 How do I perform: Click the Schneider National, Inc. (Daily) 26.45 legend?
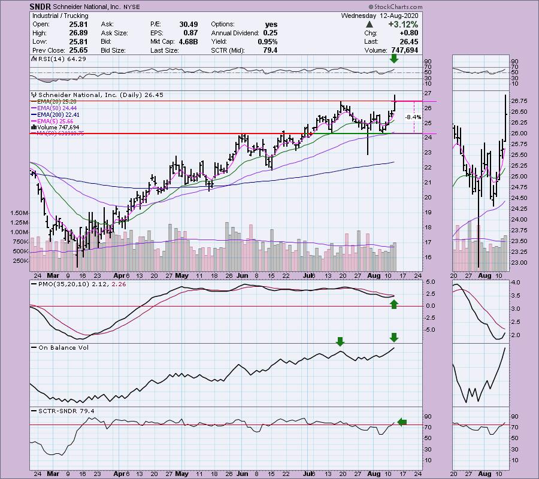click(101, 95)
